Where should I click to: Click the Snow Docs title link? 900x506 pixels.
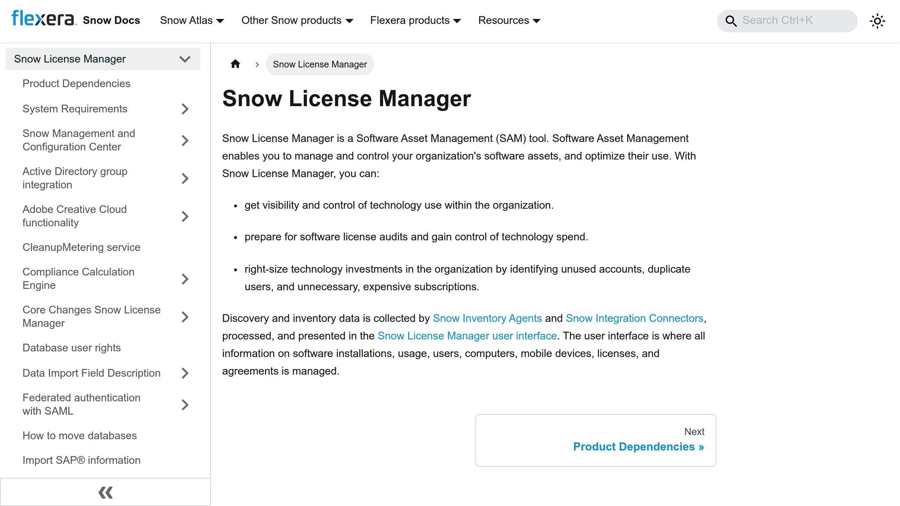click(111, 20)
